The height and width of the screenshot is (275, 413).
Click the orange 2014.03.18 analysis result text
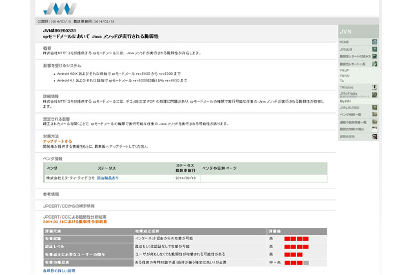pyautogui.click(x=75, y=222)
